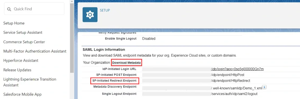The width and height of the screenshot is (300, 99).
Task: Open Multi-Factor Authentication Assistant
Action: [x=35, y=51]
